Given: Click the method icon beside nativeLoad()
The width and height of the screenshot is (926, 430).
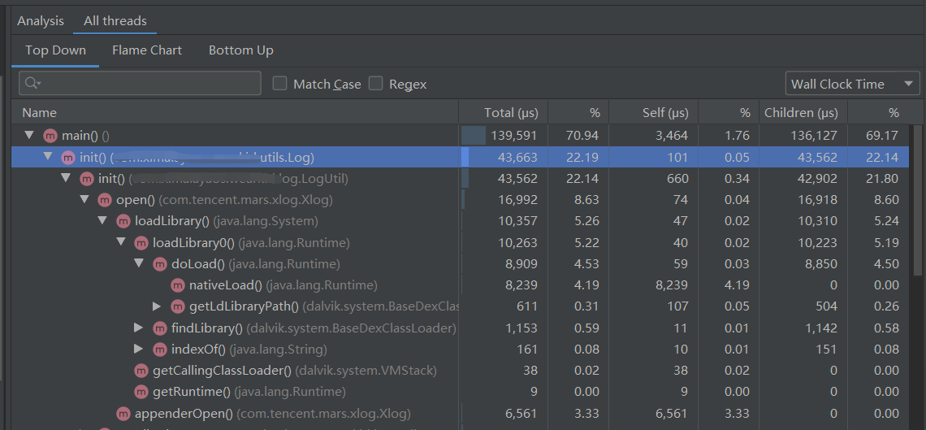Looking at the screenshot, I should [x=177, y=285].
